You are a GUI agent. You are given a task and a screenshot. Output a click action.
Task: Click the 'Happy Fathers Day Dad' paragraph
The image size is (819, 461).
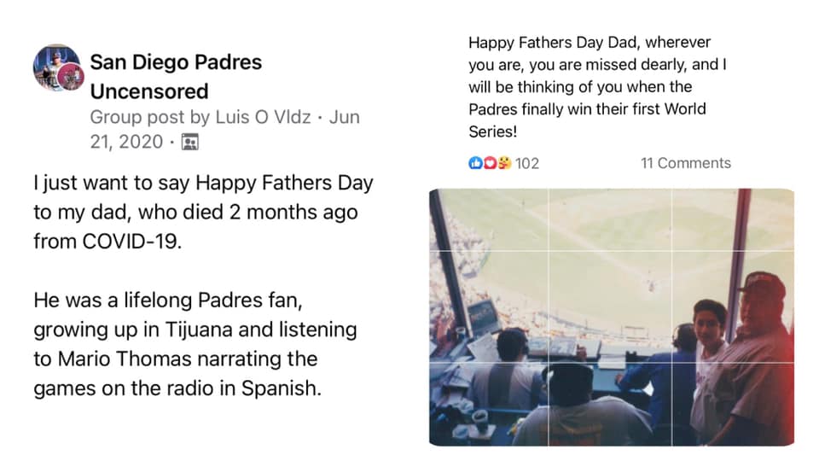click(597, 87)
